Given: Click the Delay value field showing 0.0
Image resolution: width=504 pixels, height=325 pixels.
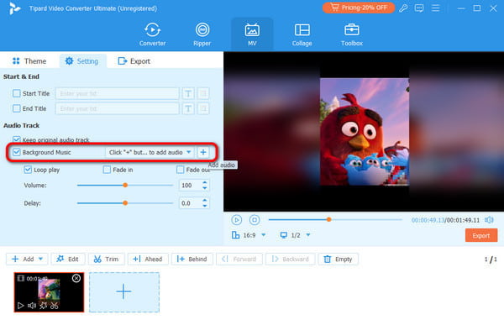Looking at the screenshot, I should [x=190, y=203].
